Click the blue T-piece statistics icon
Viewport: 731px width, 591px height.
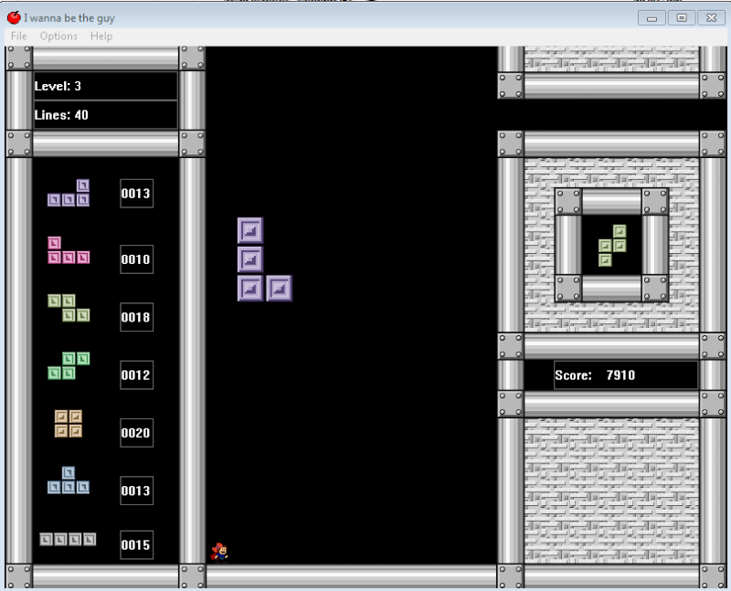69,480
